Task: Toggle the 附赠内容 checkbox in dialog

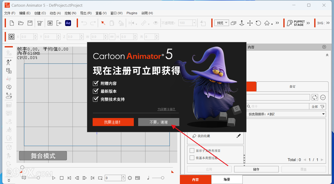Action: coord(96,83)
